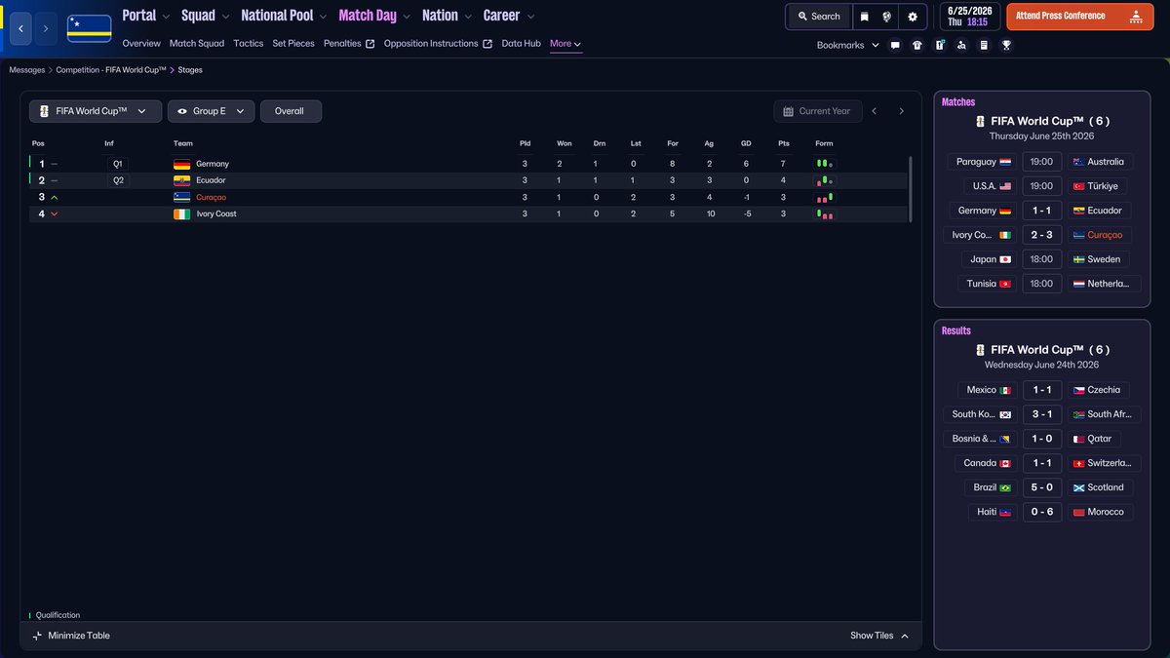The image size is (1170, 658).
Task: Open the Group E selector dropdown
Action: coord(212,111)
